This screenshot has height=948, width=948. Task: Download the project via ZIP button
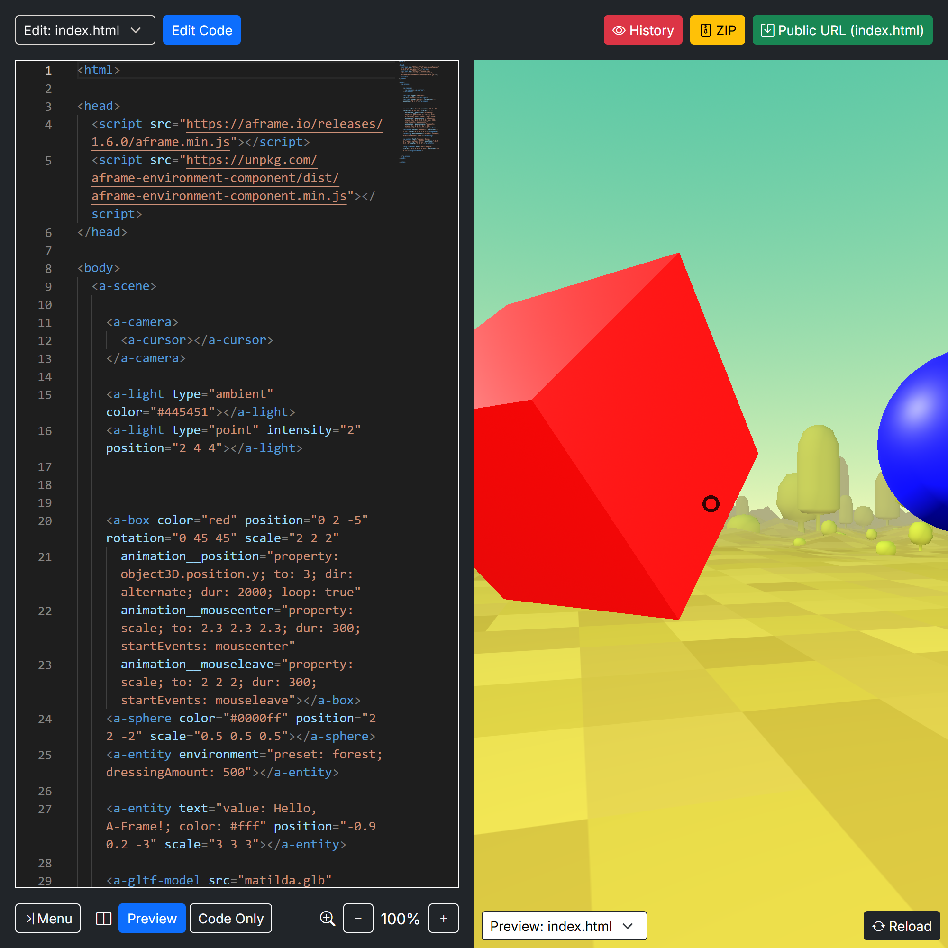coord(717,30)
